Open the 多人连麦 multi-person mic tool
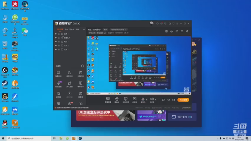 pyautogui.click(x=69, y=84)
